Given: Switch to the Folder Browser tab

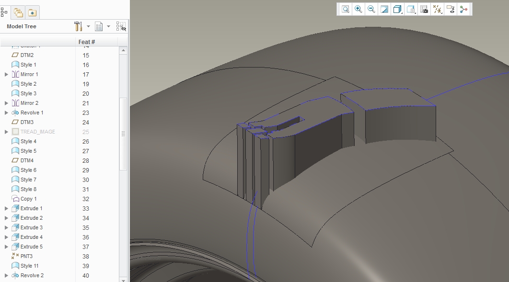Looking at the screenshot, I should [x=19, y=13].
